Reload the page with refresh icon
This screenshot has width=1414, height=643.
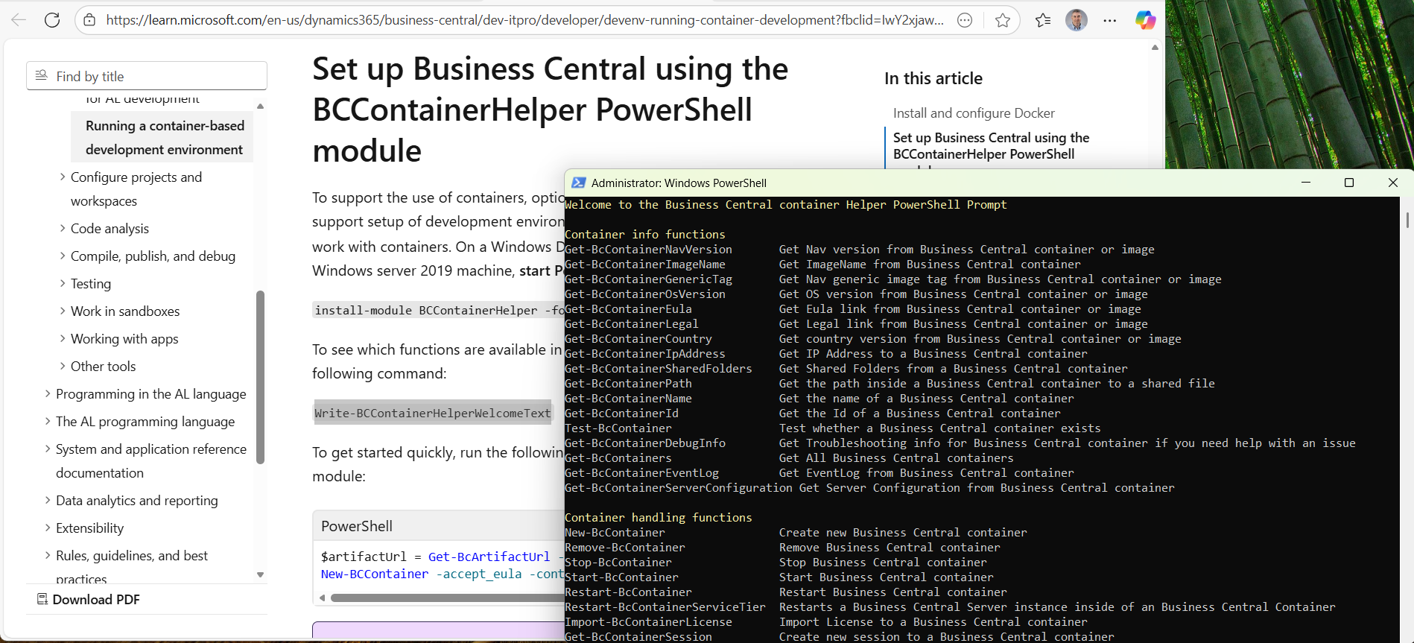point(52,20)
